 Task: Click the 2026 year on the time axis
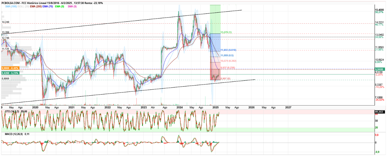coord(251,107)
